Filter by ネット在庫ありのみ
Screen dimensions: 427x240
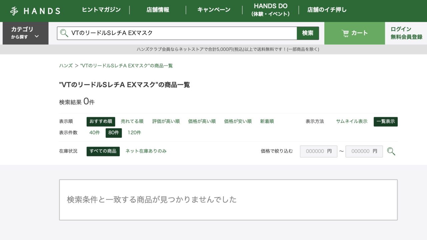point(146,151)
